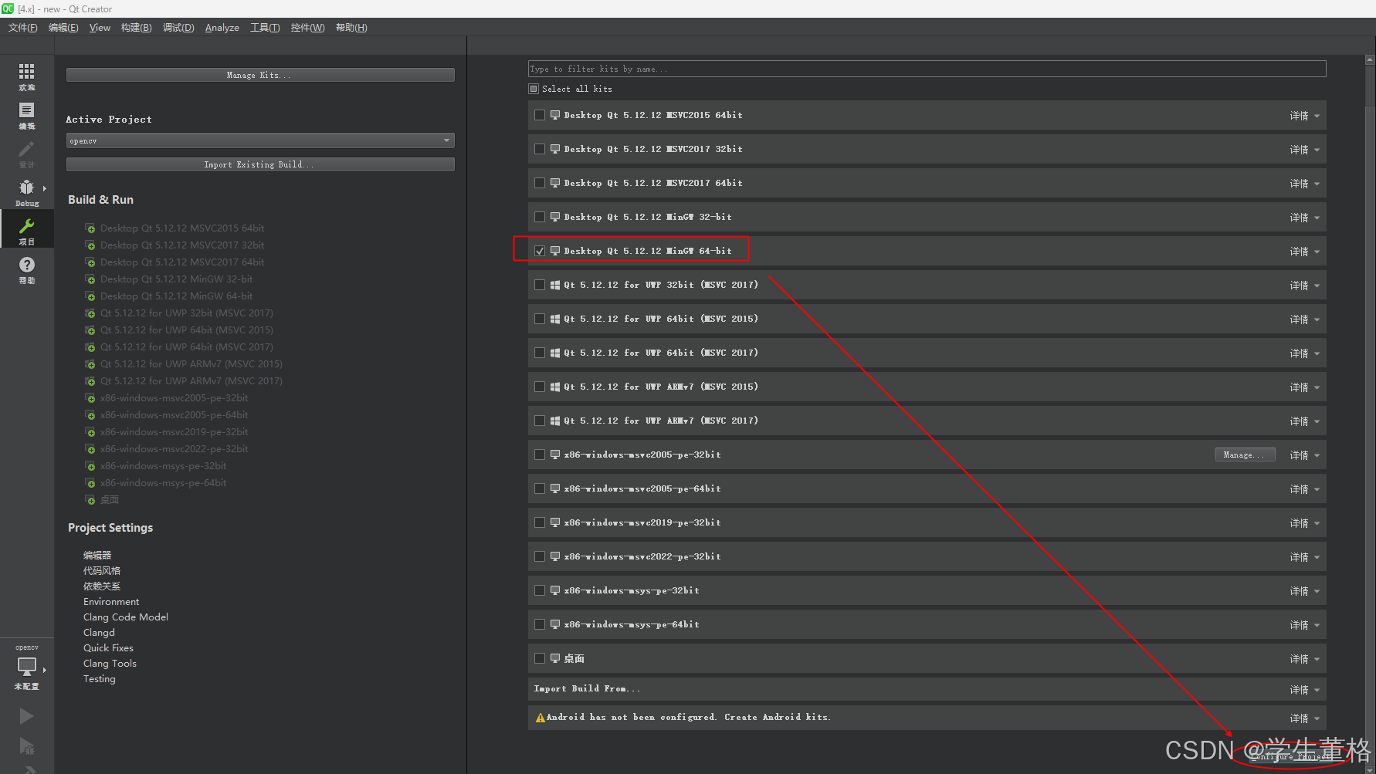1376x774 pixels.
Task: Enable kit Qt 5.12.12 for UWP ARMv7 (MSVC 2015) in sidebar
Action: point(191,364)
